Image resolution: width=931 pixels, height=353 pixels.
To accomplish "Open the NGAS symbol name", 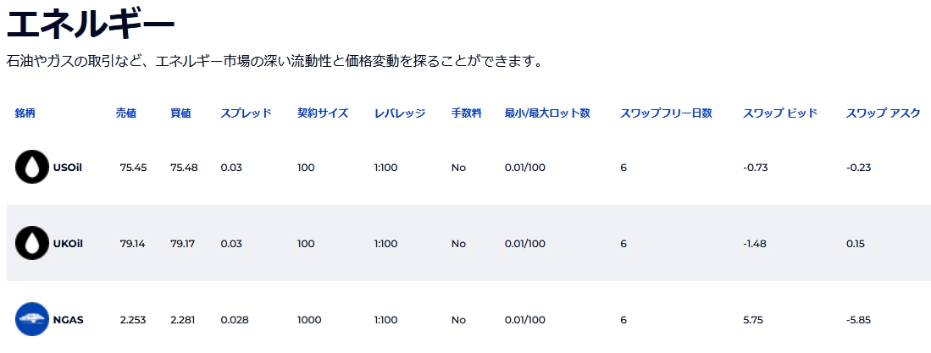I will click(69, 320).
